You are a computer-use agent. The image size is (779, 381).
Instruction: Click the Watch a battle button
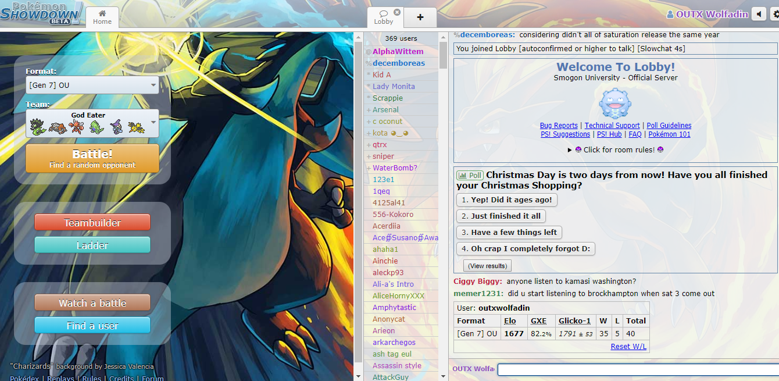point(92,302)
